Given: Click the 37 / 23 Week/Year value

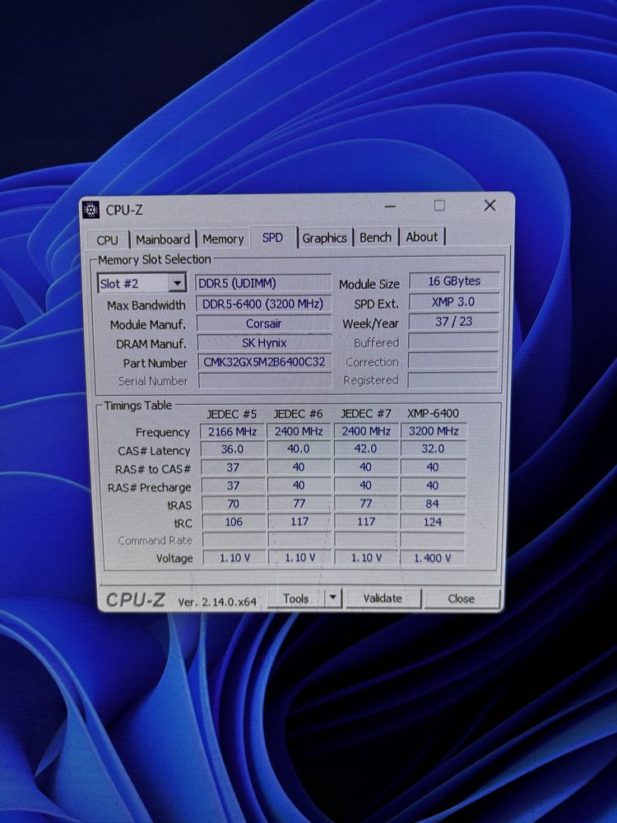Looking at the screenshot, I should click(453, 321).
